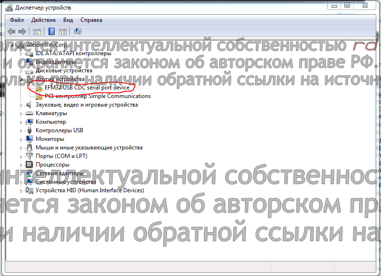Open the Help question mark toolbar icon
Viewport: 381px width, 276px height.
click(x=50, y=32)
